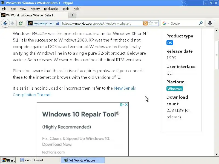Click the winworldpc.com site identity box
Viewport: 219px width, 164px height.
(44, 24)
